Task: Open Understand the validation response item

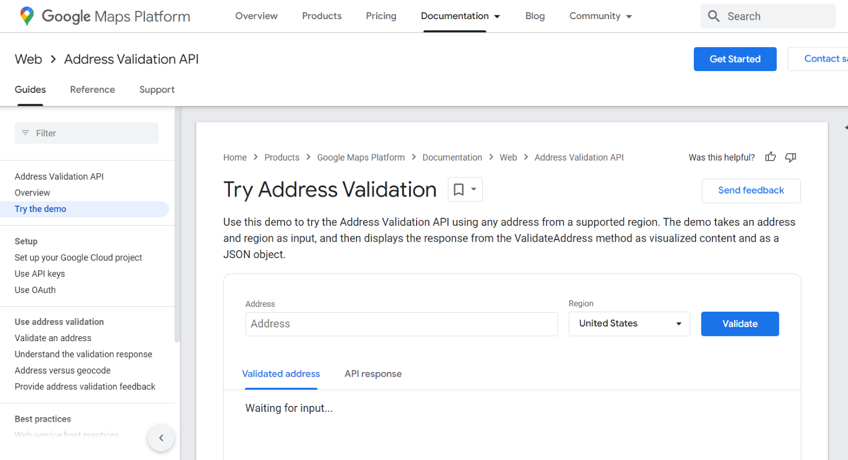Action: pos(83,355)
